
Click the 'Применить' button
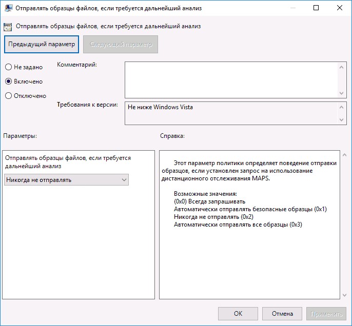coord(326,314)
